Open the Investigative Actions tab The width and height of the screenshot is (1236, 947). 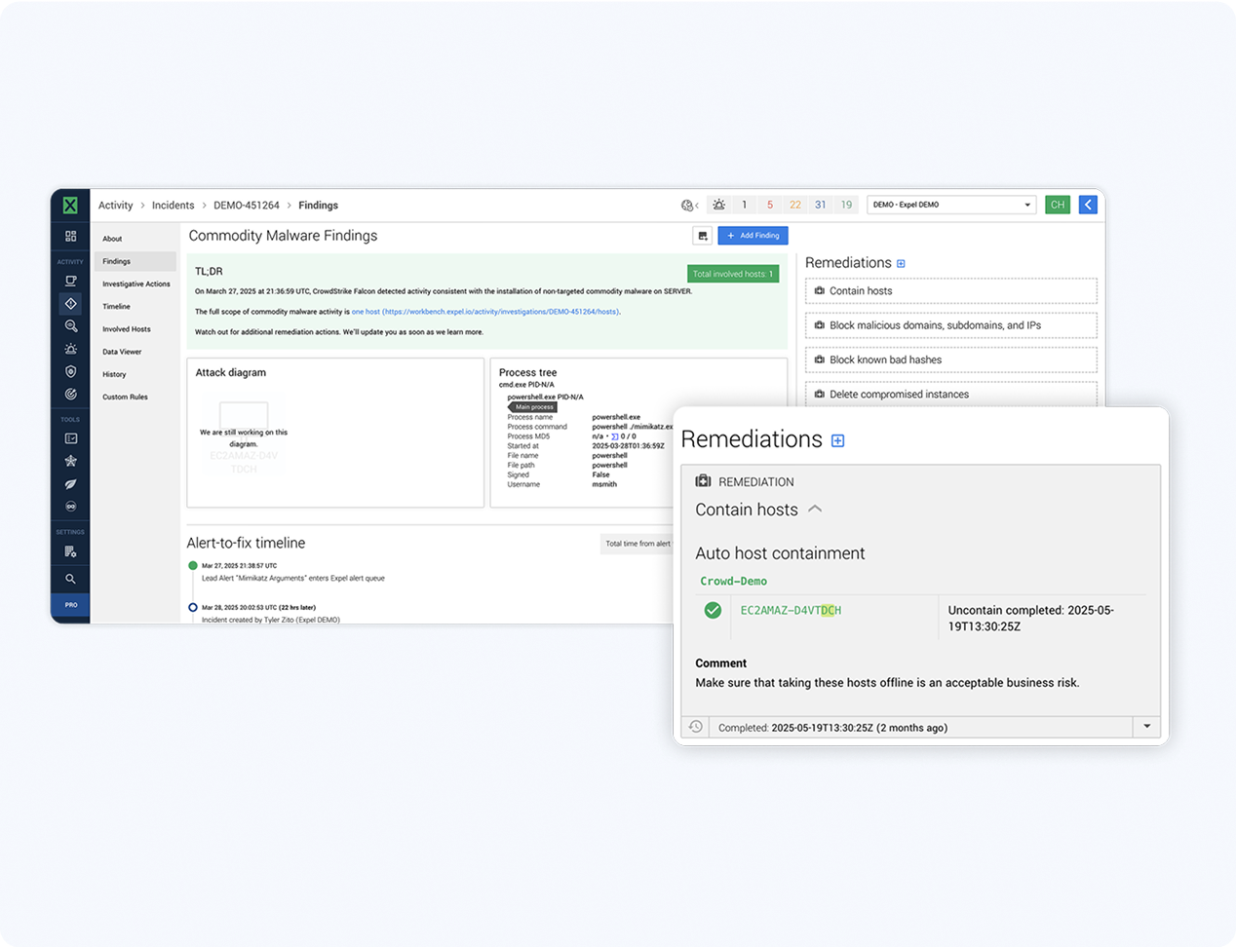(135, 284)
